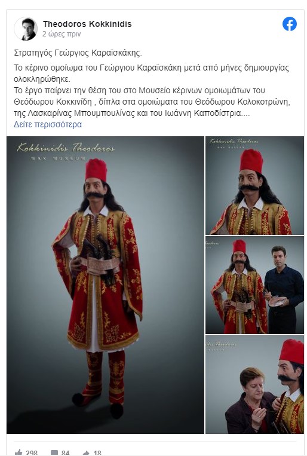Click the man in dark shirt in middle photo
The height and width of the screenshot is (456, 307).
click(x=283, y=289)
